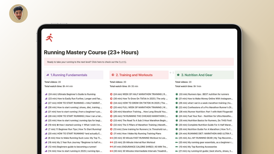Click the avatar photo in the corner
Image resolution: width=274 pixels, height=154 pixels.
click(19, 13)
